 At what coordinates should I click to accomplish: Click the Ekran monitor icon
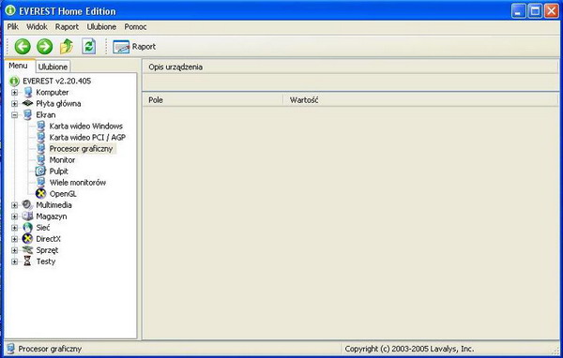[27, 114]
